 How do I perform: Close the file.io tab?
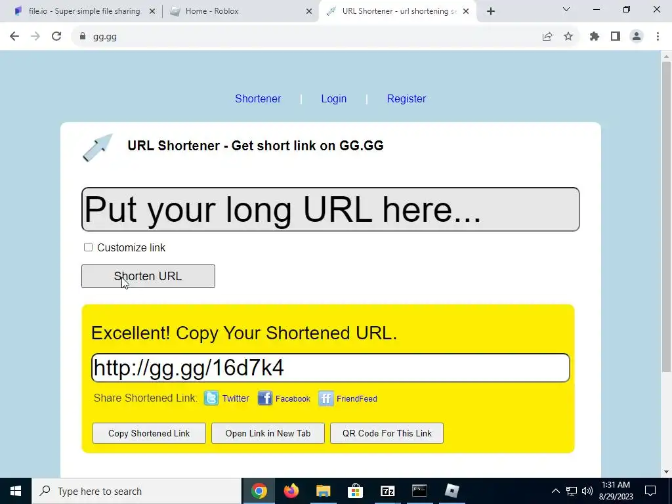point(152,11)
